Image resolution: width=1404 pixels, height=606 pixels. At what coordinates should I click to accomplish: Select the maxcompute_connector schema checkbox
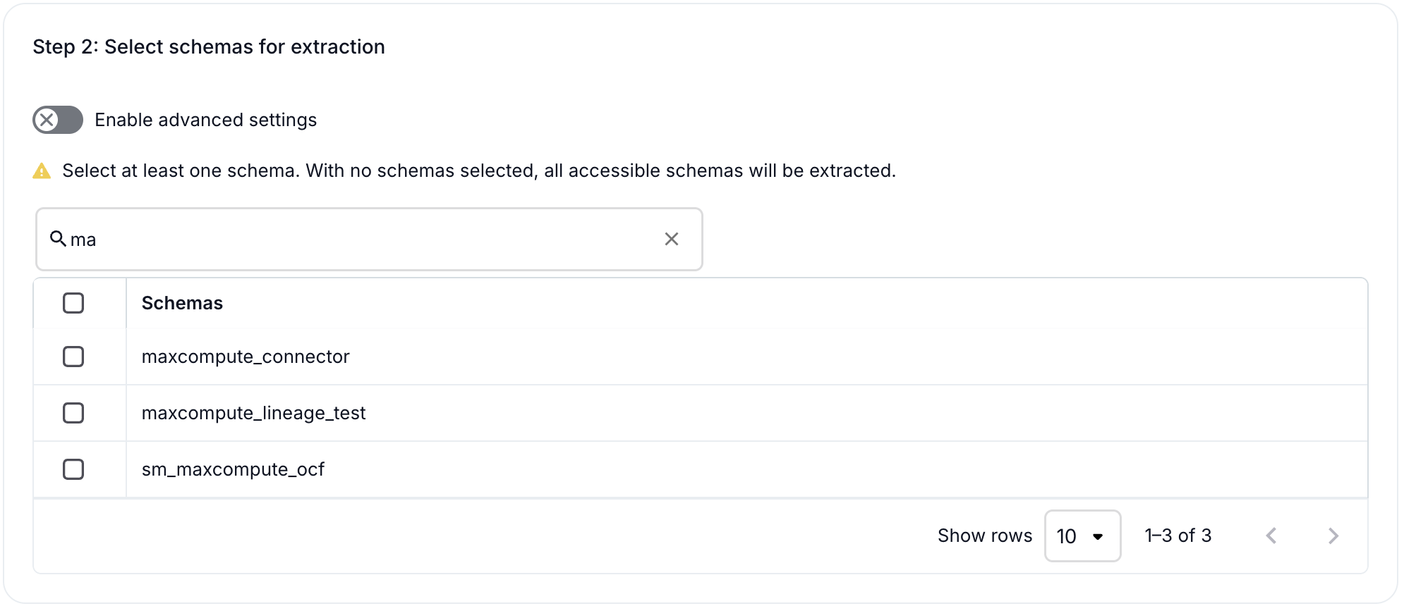coord(73,357)
